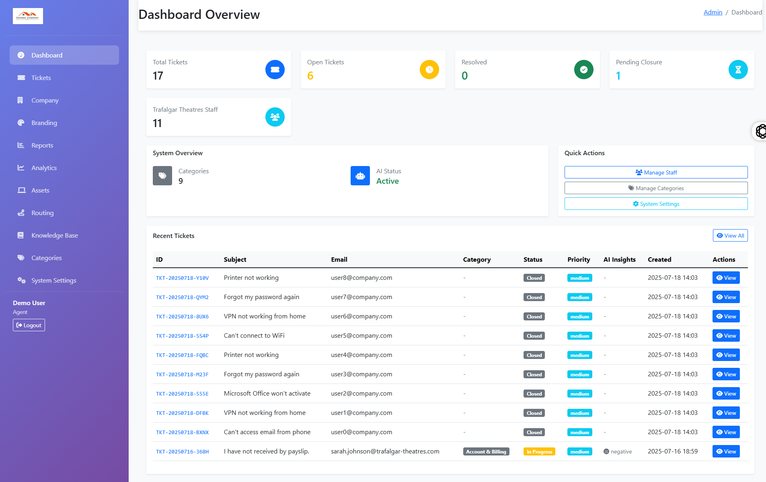This screenshot has height=482, width=766.
Task: Click the Manage Categories quick action
Action: point(656,188)
